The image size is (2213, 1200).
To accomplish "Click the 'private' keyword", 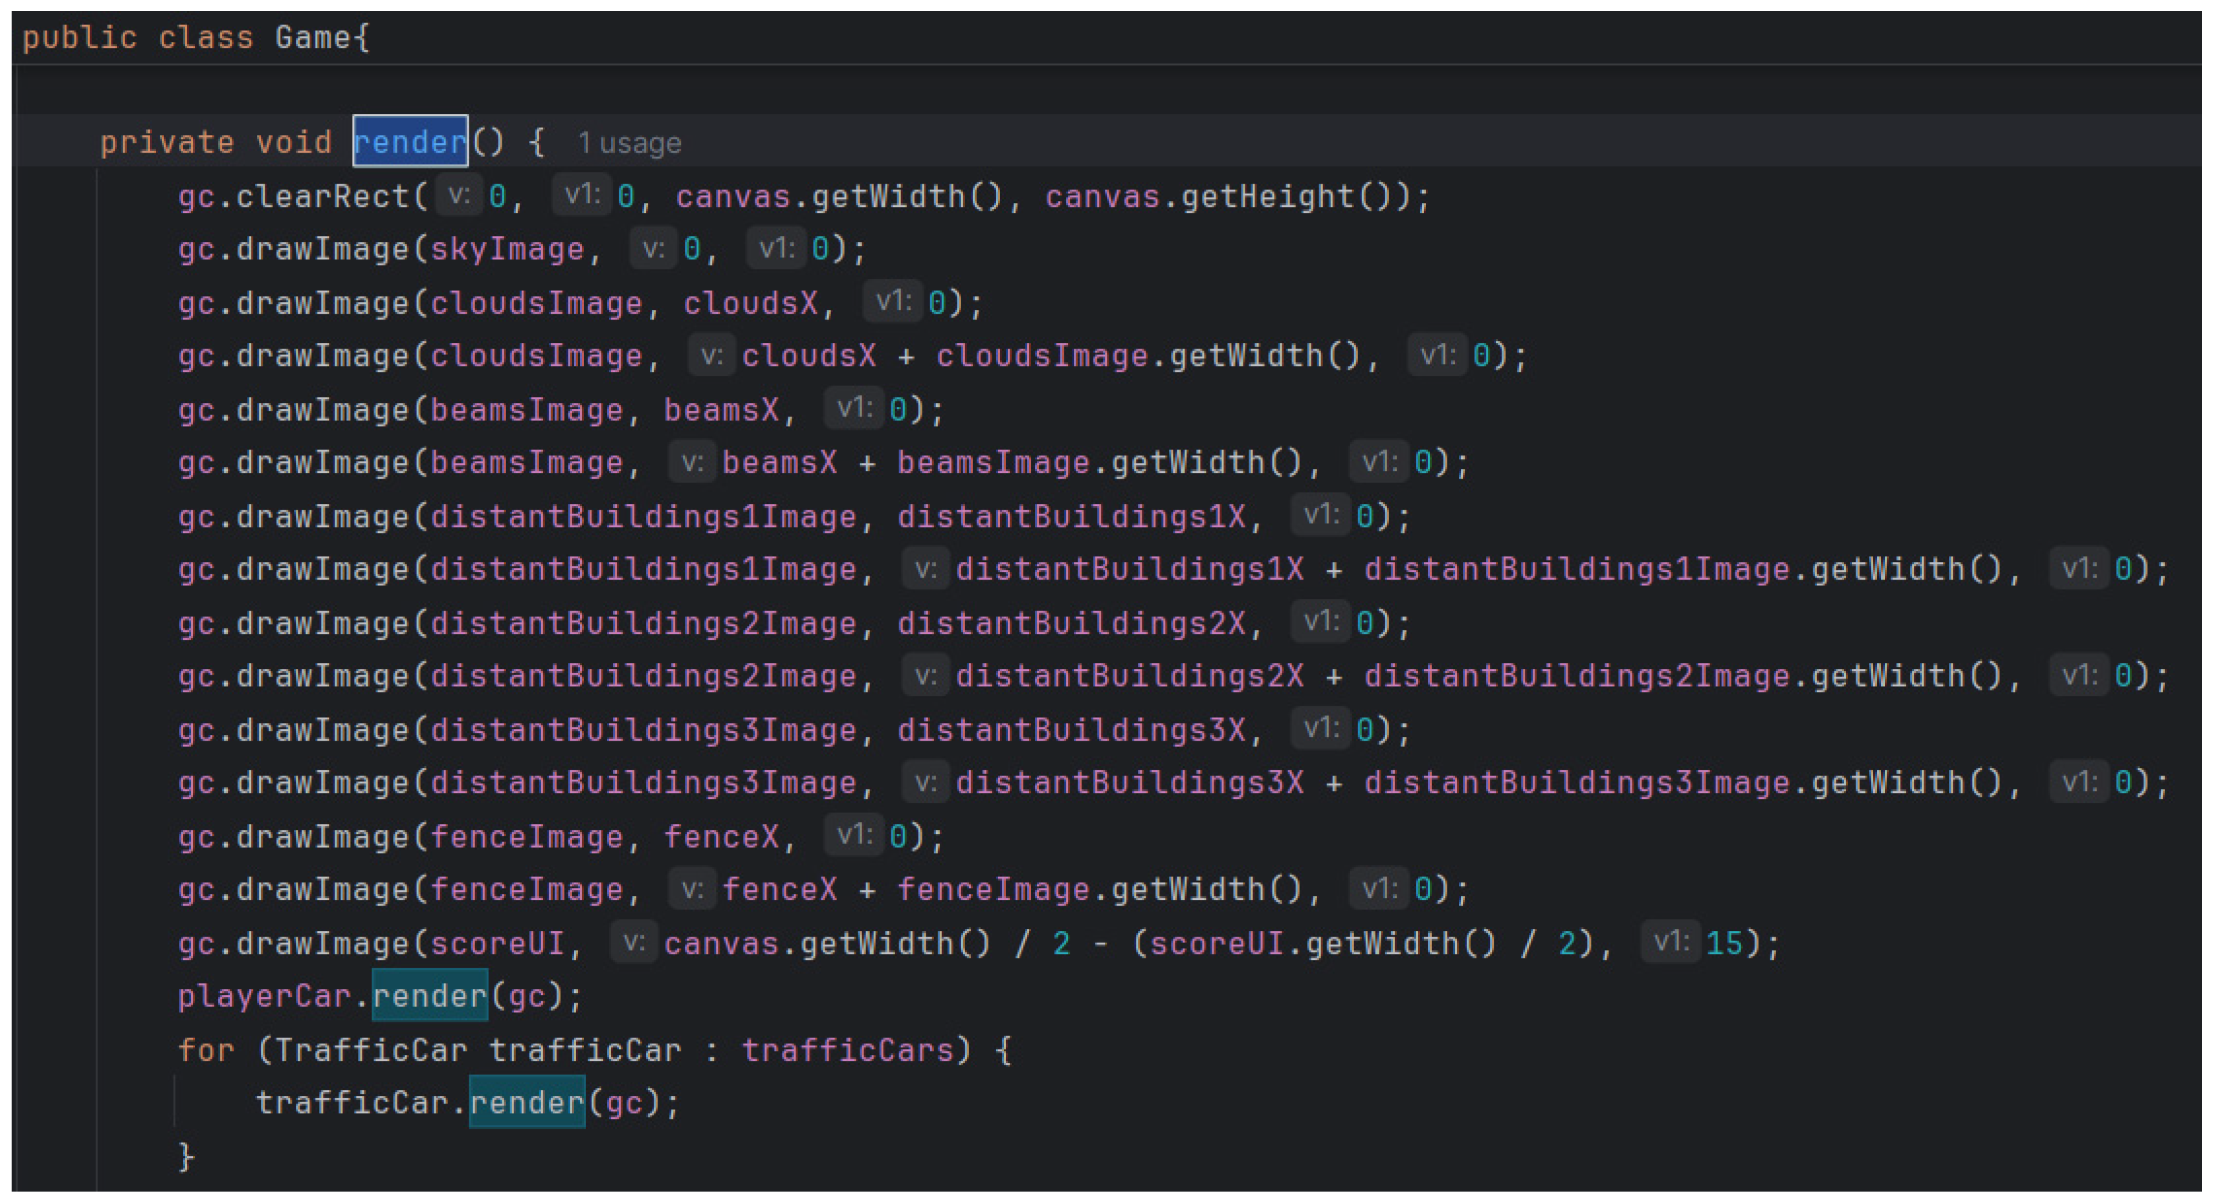I will pyautogui.click(x=168, y=142).
